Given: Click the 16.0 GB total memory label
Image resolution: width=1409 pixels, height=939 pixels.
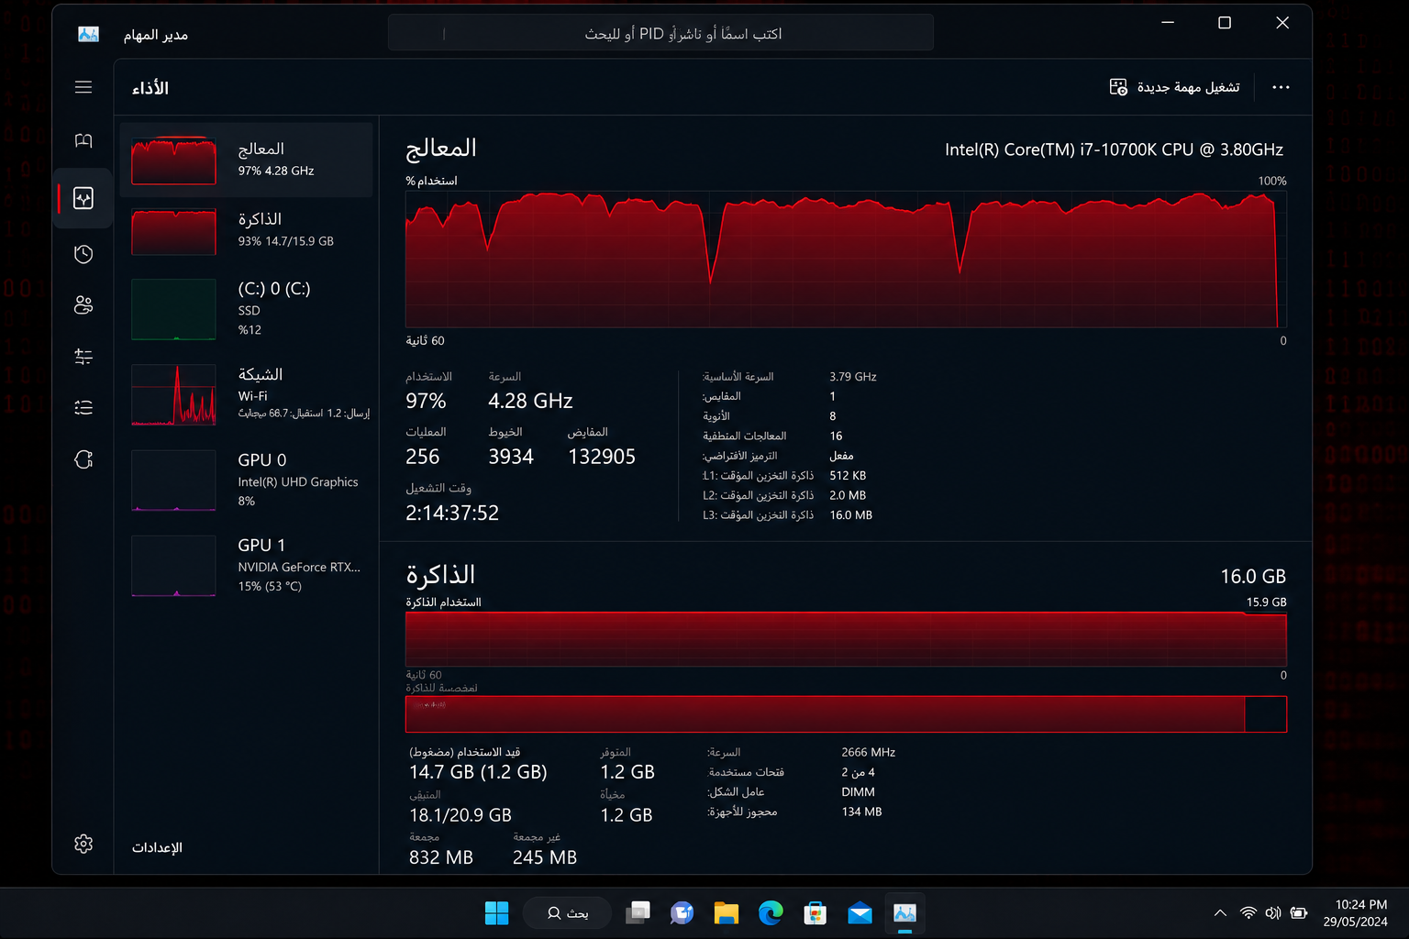Looking at the screenshot, I should pyautogui.click(x=1253, y=577).
